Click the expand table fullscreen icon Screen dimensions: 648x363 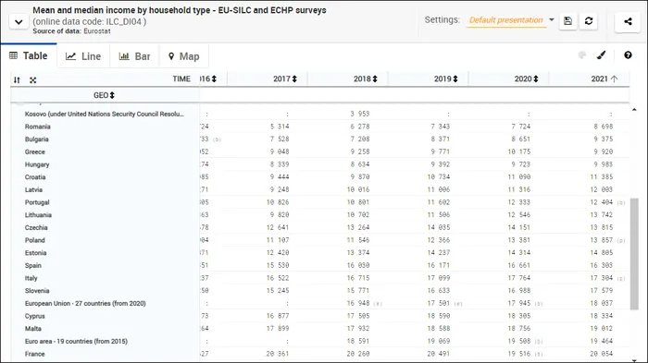(33, 80)
